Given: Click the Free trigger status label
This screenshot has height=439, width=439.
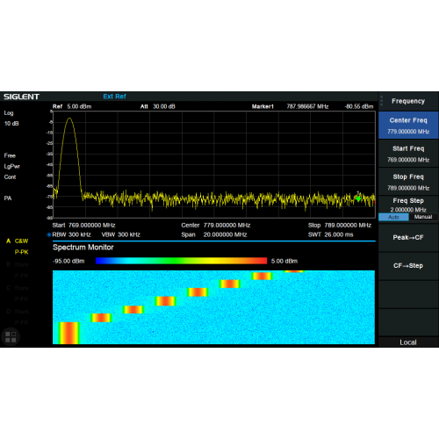Looking at the screenshot, I should pyautogui.click(x=10, y=155).
